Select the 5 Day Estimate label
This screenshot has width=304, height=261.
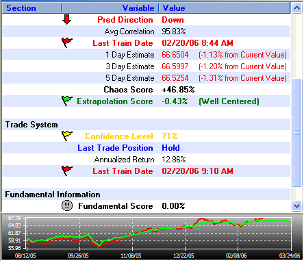point(130,78)
